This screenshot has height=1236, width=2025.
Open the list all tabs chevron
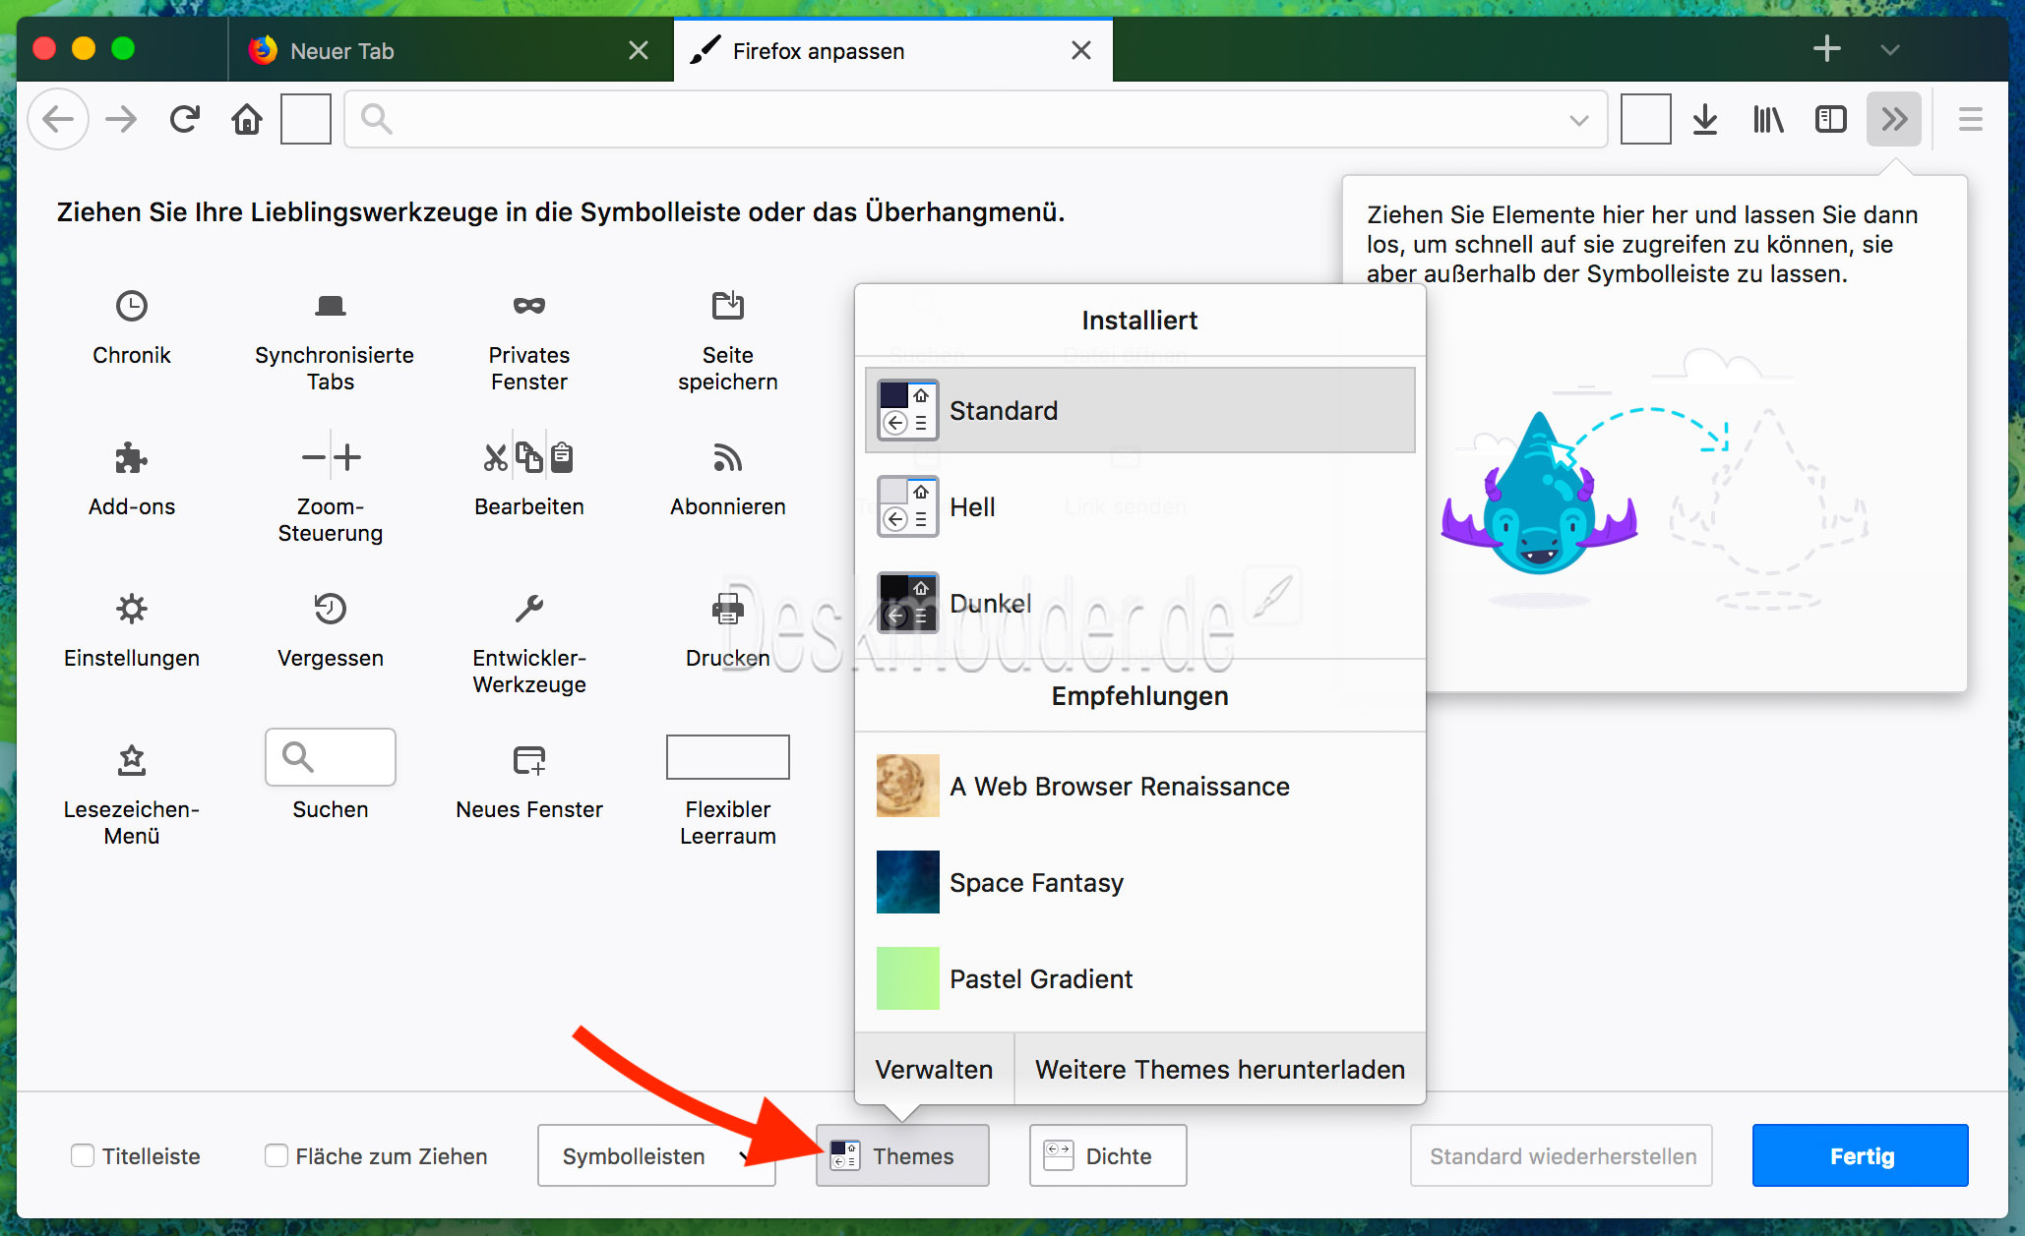pyautogui.click(x=1889, y=49)
